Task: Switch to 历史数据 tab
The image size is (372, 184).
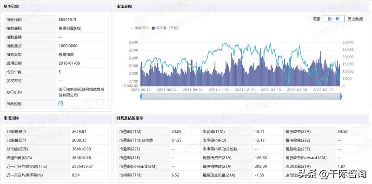Action: [355, 19]
